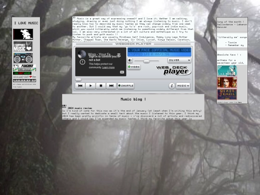The height and width of the screenshot is (195, 260).
Task: Click the 'I Support Music' stamp
Action: click(x=23, y=46)
